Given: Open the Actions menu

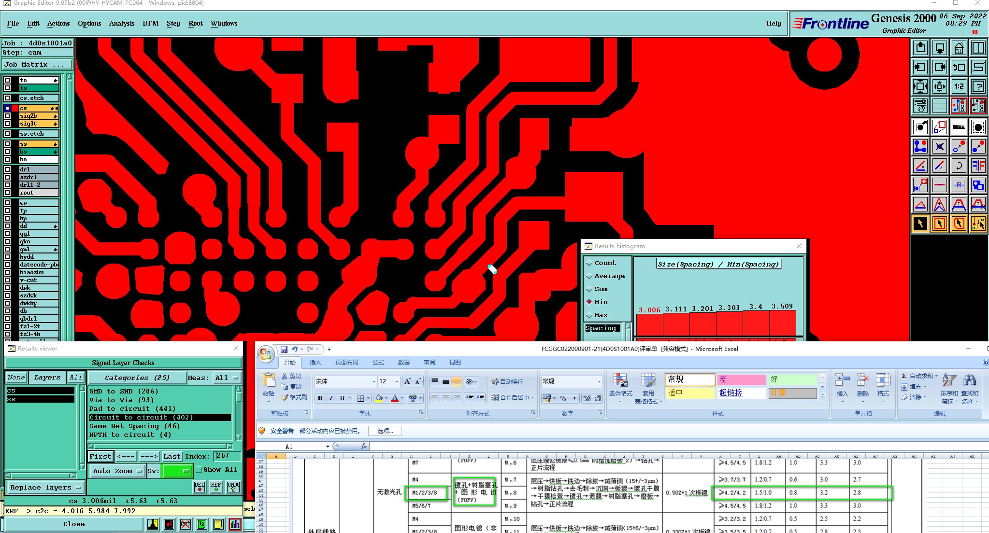Looking at the screenshot, I should click(x=58, y=23).
